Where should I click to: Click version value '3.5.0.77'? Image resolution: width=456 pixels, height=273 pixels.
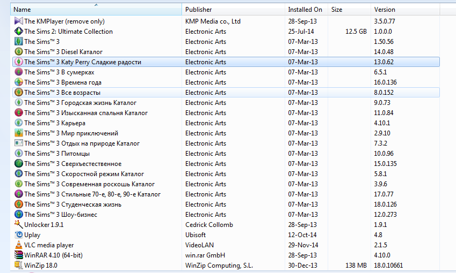pyautogui.click(x=385, y=21)
